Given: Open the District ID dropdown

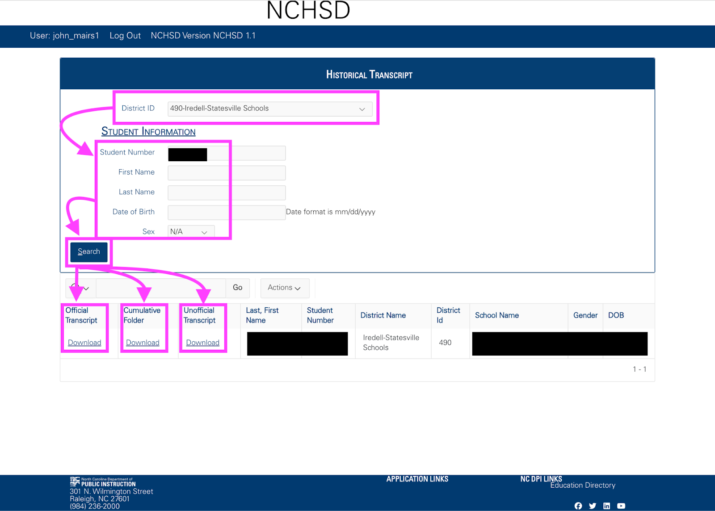Looking at the screenshot, I should (x=269, y=108).
